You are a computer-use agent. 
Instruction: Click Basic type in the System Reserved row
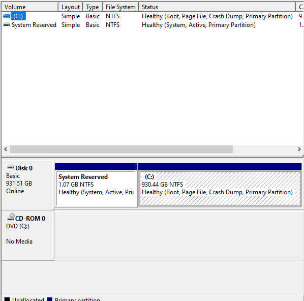tap(93, 25)
